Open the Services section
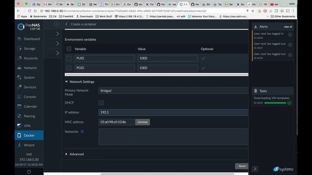 pyautogui.click(x=29, y=87)
